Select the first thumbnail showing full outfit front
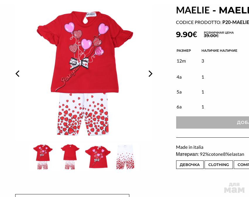249x197 pixels. coord(43,157)
